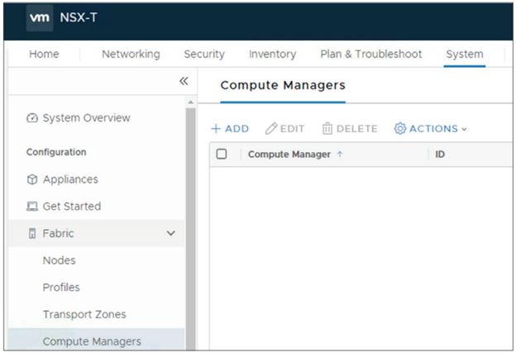Open the ACTIONS dropdown arrow

point(464,129)
